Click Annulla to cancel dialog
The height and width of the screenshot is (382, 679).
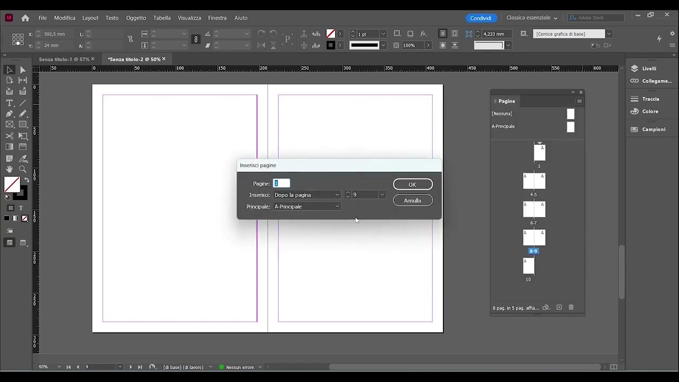pos(413,201)
